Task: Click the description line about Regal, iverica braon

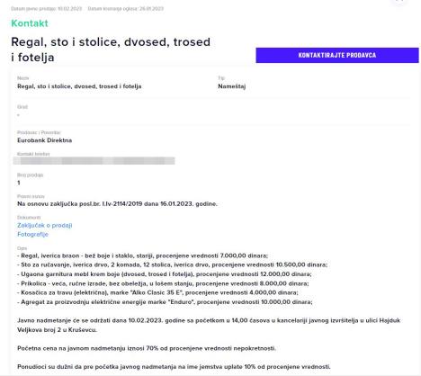Action: tap(143, 255)
